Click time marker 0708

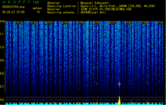128,23
